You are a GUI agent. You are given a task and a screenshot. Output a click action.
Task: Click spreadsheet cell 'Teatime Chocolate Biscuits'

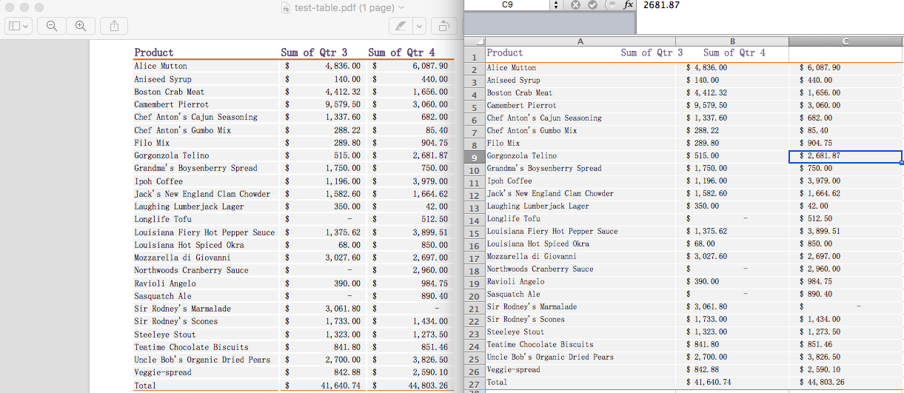click(x=540, y=345)
